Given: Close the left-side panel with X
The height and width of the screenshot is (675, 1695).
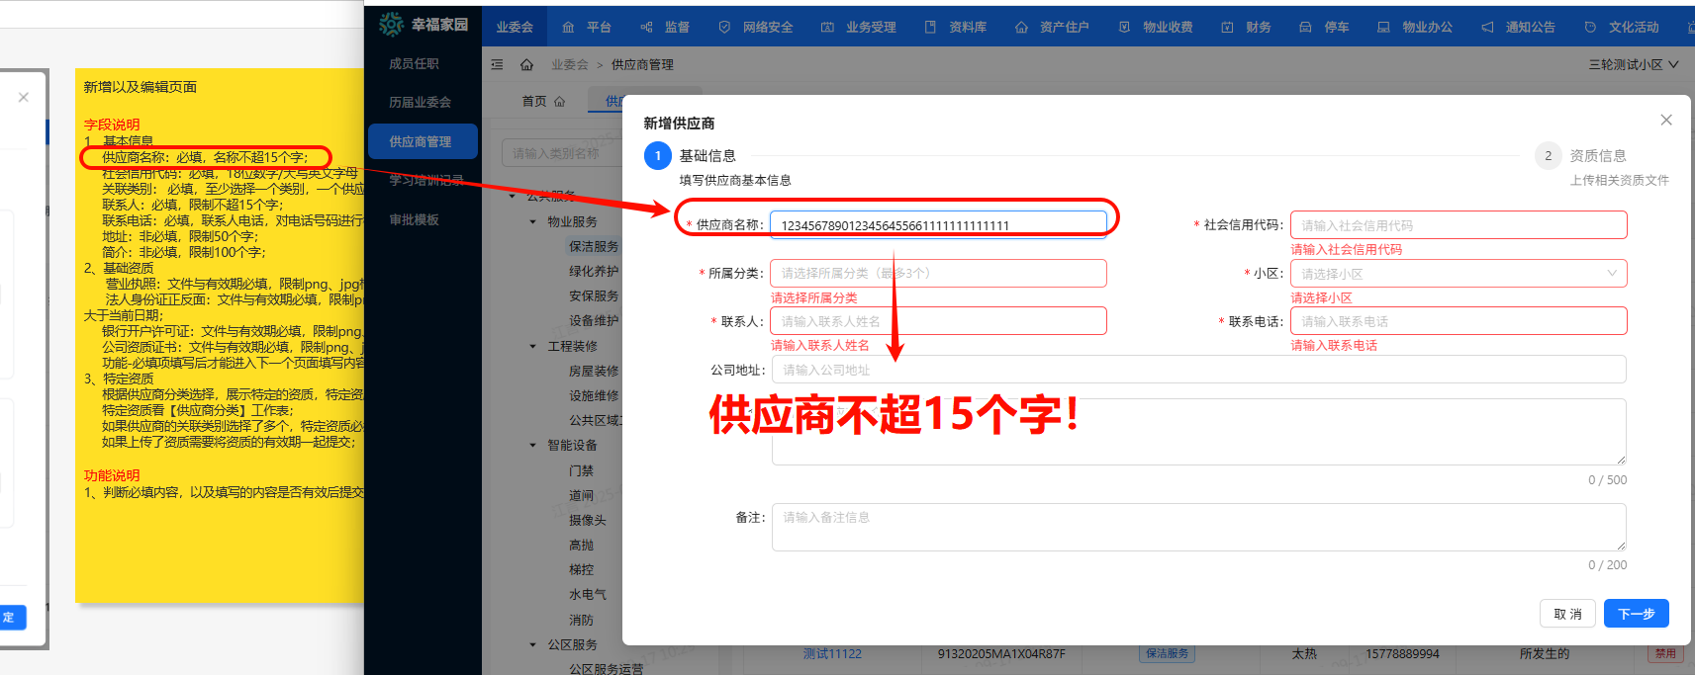Looking at the screenshot, I should point(24,97).
